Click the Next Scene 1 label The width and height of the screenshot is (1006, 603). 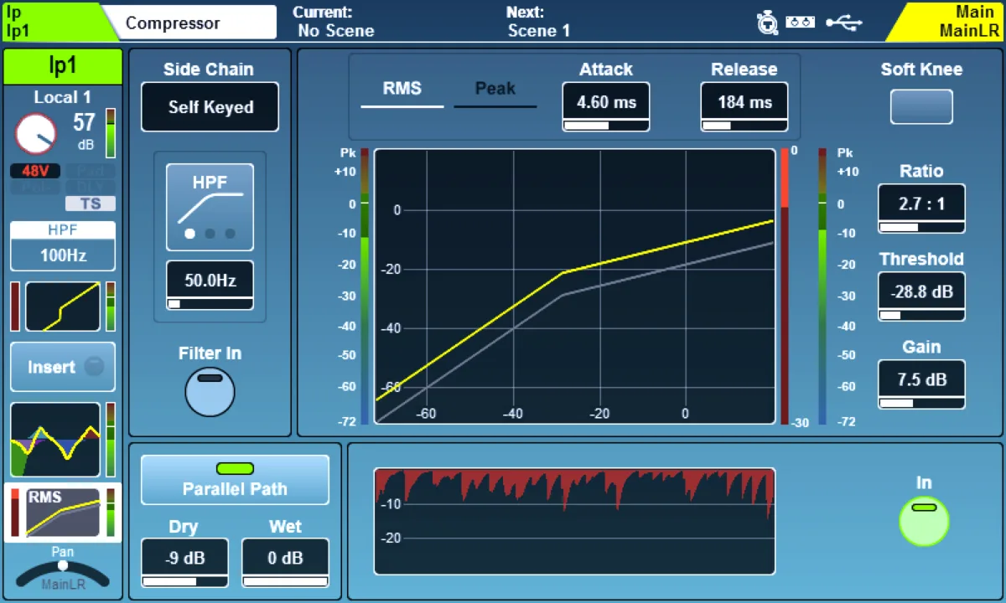(538, 23)
